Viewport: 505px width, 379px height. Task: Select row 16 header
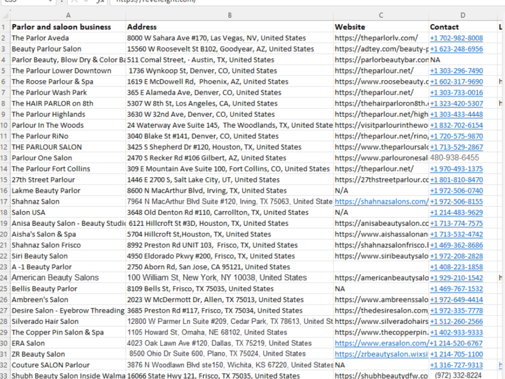click(x=4, y=191)
